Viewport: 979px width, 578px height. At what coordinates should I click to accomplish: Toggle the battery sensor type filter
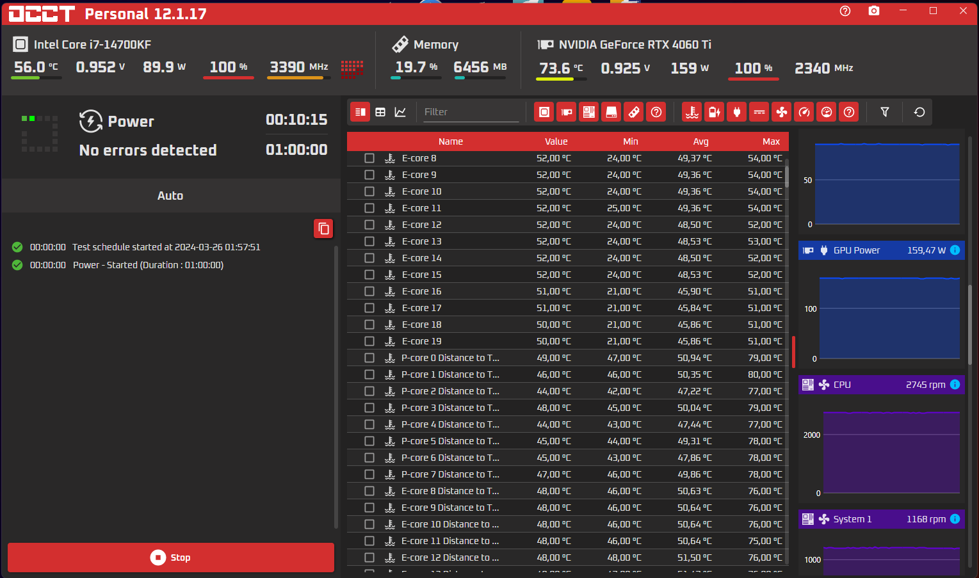715,112
